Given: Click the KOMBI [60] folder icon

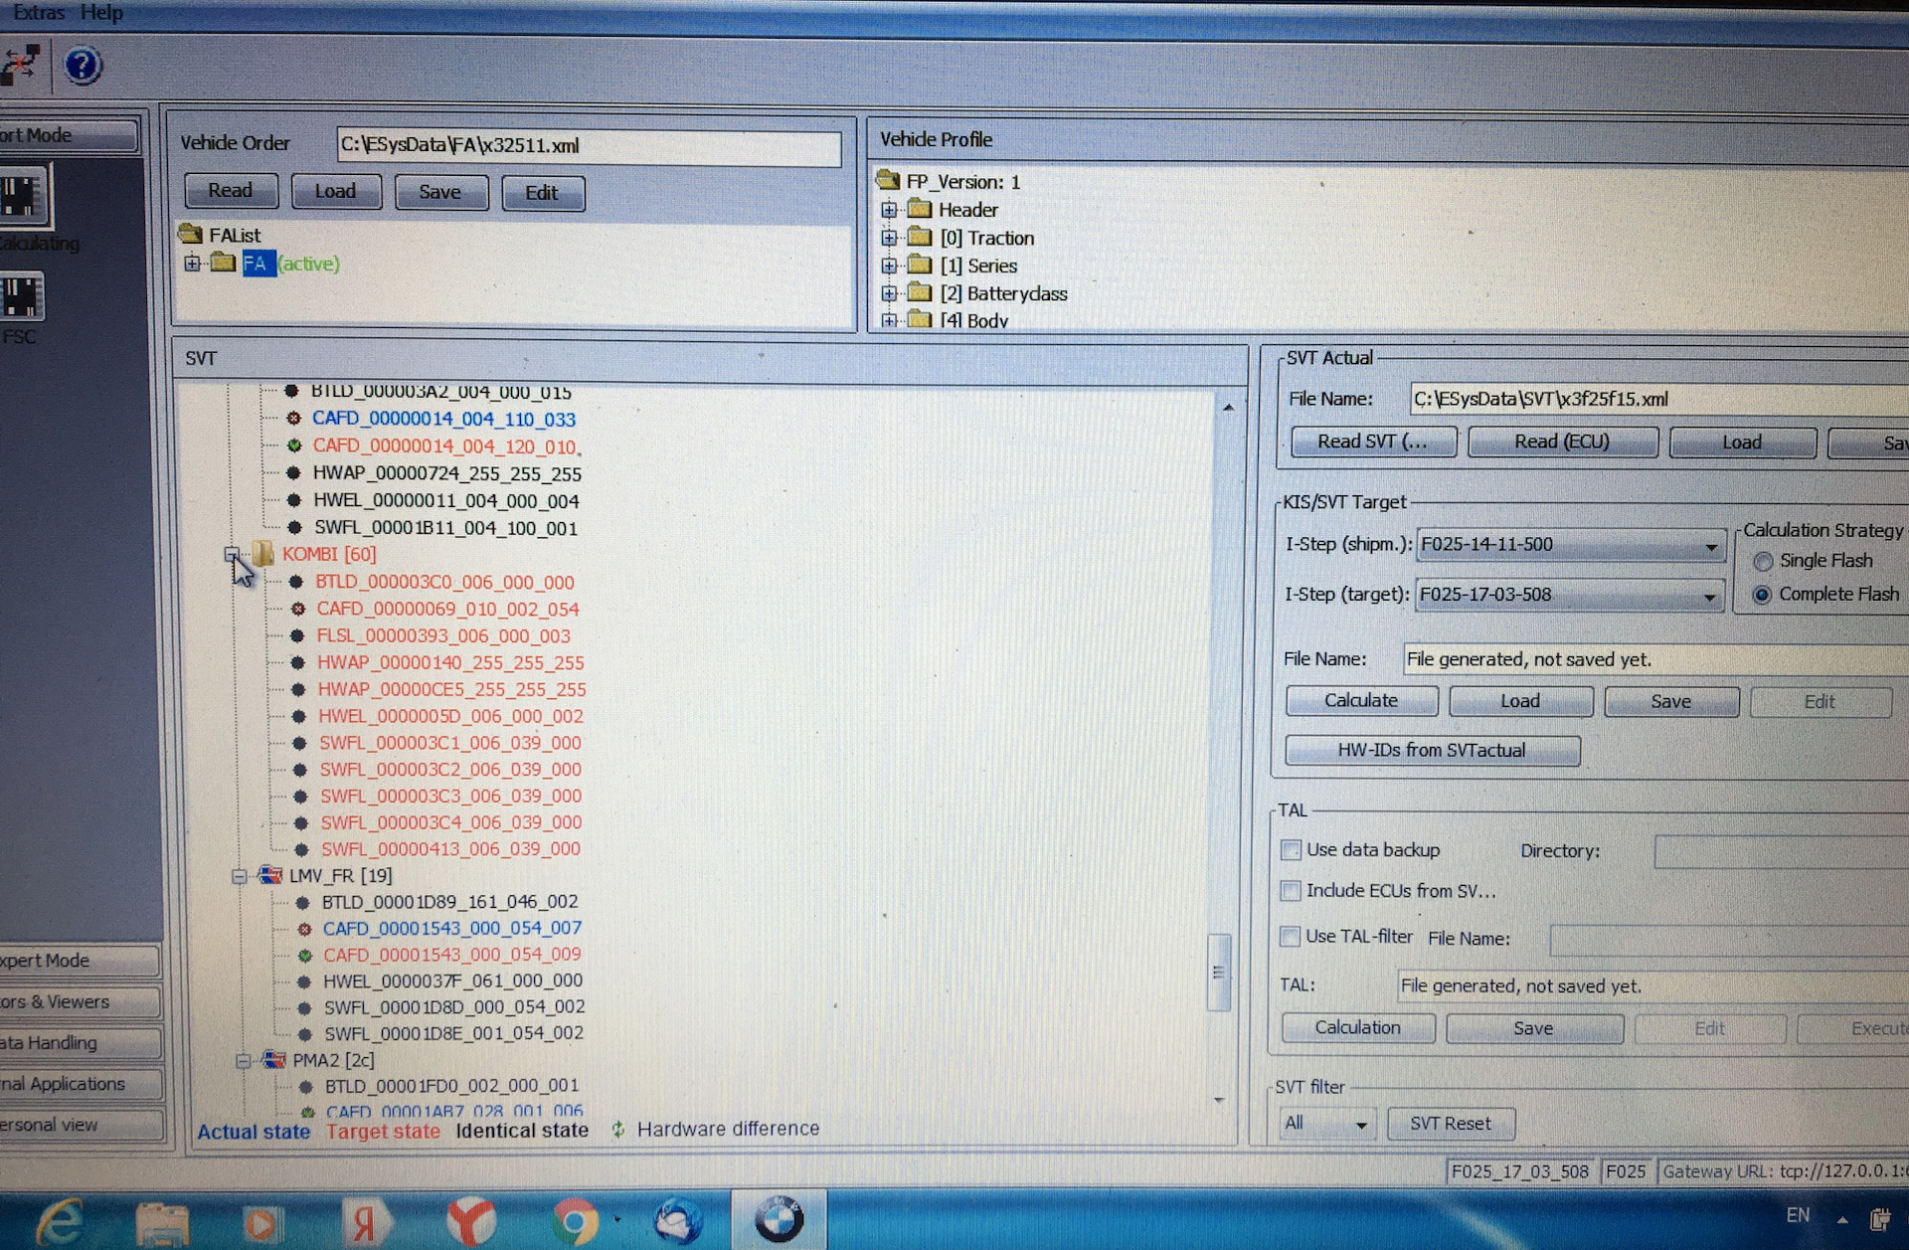Looking at the screenshot, I should [262, 554].
